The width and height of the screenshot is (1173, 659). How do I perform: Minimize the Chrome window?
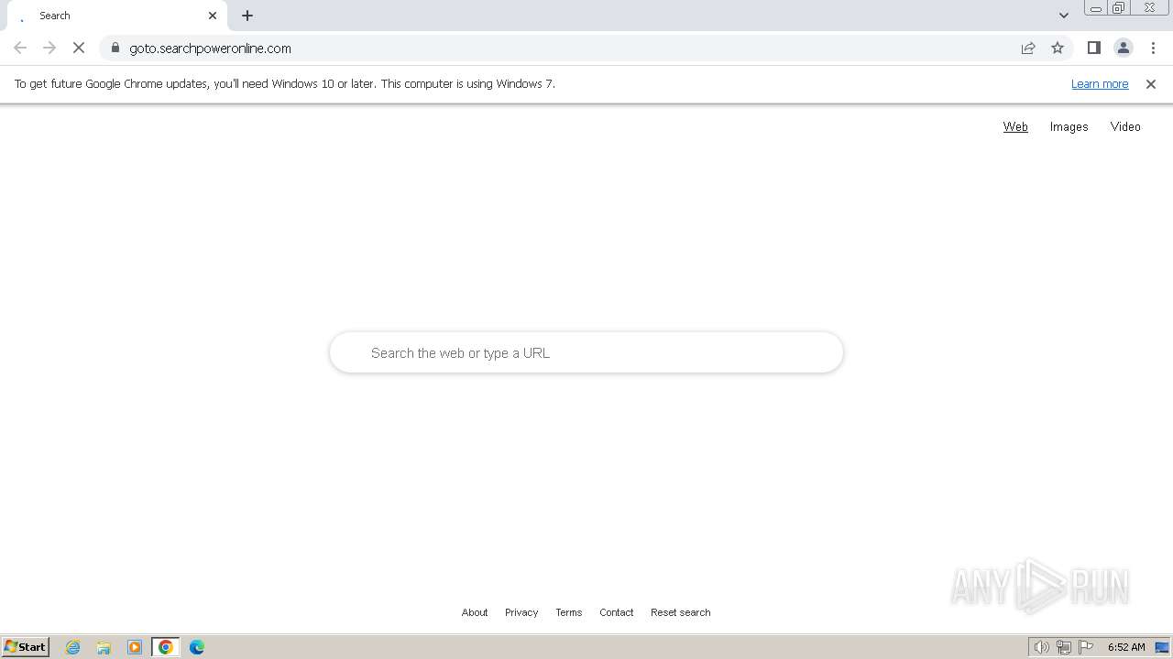pyautogui.click(x=1095, y=8)
